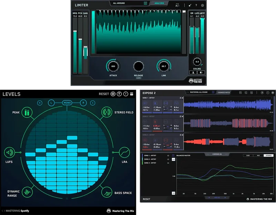276x215 pixels.
Task: Play Song 3 - Artist in Expose 2
Action: [183, 135]
